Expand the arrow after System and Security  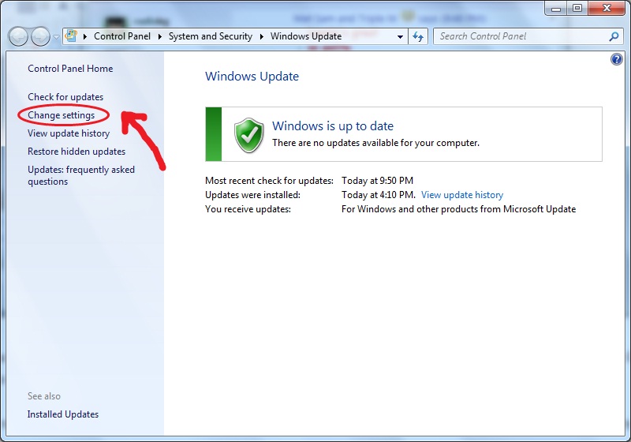pos(262,36)
